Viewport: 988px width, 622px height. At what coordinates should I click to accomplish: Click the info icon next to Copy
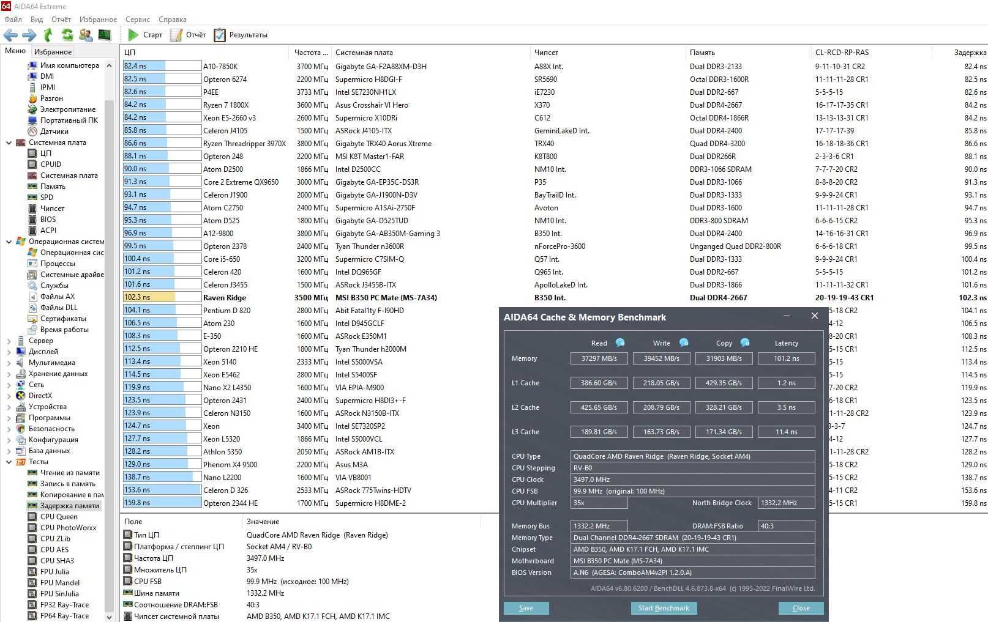tap(745, 342)
